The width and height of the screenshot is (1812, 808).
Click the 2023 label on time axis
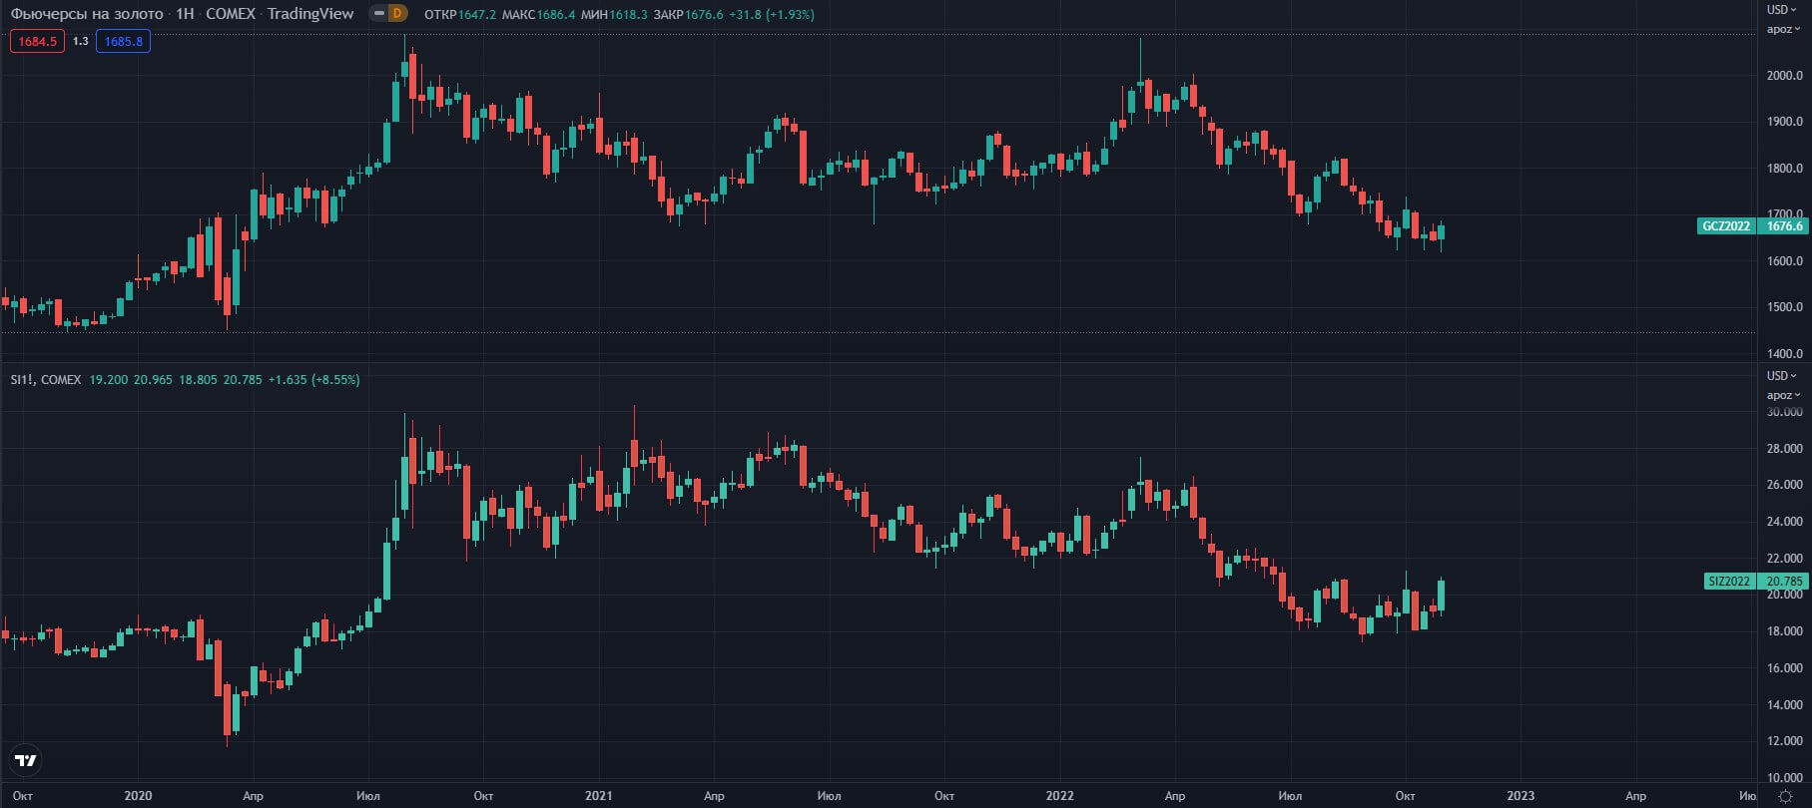(1520, 796)
